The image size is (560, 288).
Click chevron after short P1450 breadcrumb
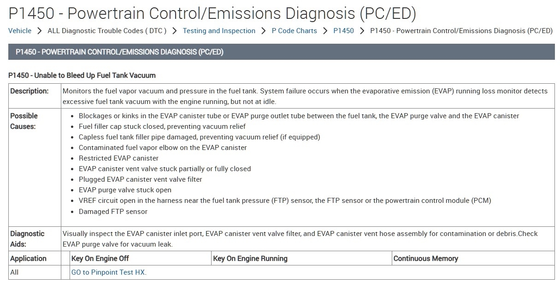tap(362, 31)
